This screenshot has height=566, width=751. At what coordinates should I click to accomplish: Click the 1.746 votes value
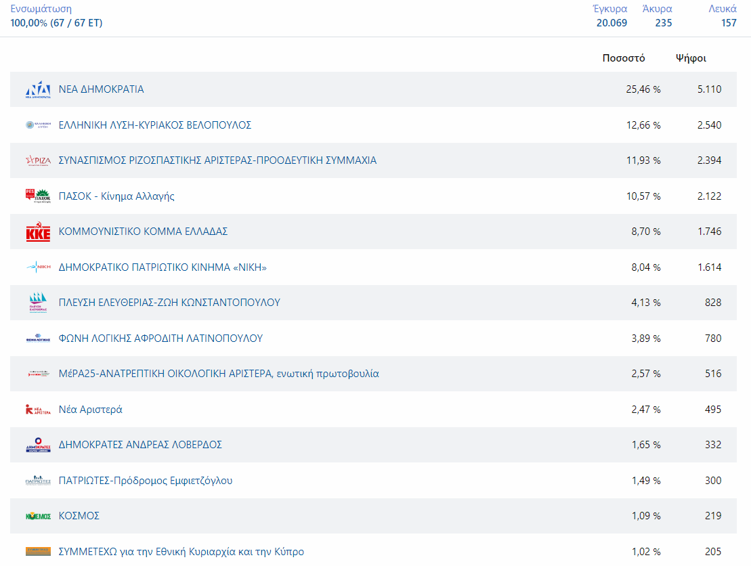[x=709, y=232]
